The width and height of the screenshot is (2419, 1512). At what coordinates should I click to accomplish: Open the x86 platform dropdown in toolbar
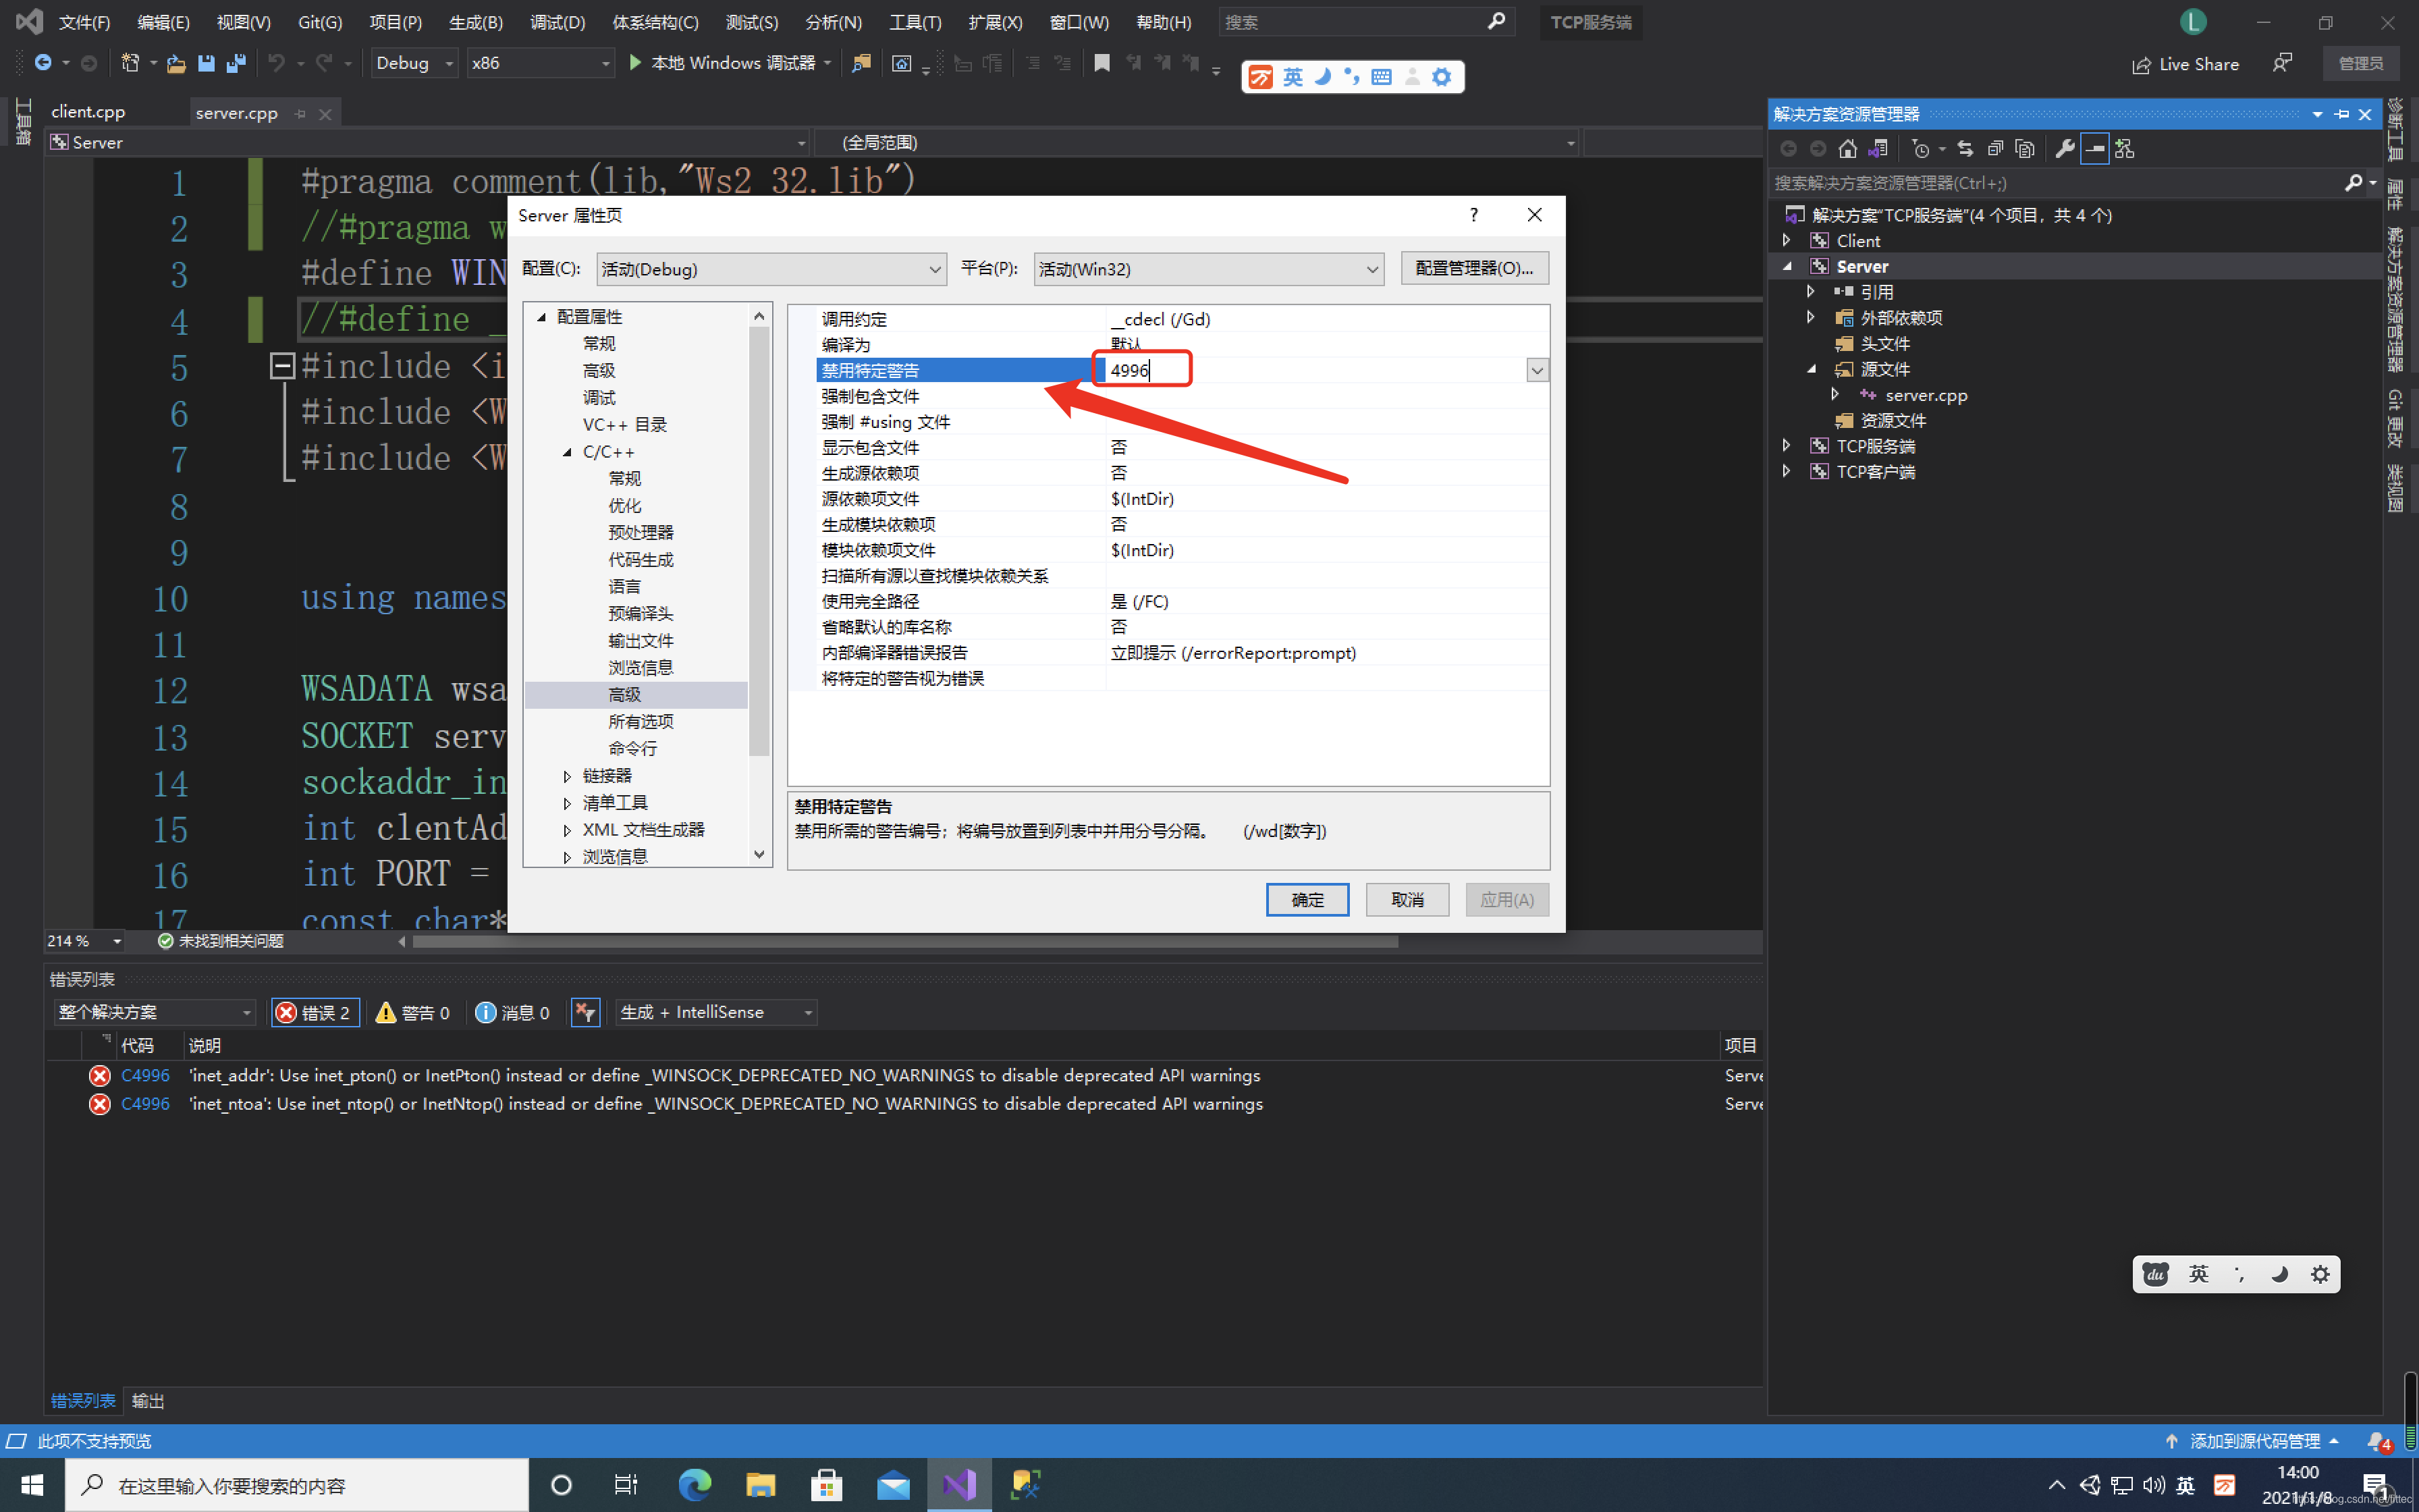[540, 63]
